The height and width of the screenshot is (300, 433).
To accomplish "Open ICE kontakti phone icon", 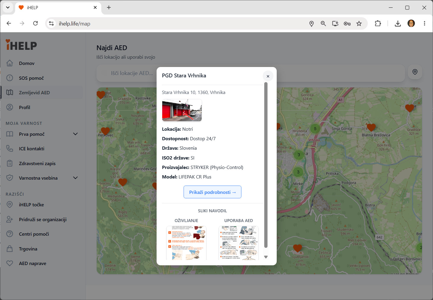I will point(10,149).
